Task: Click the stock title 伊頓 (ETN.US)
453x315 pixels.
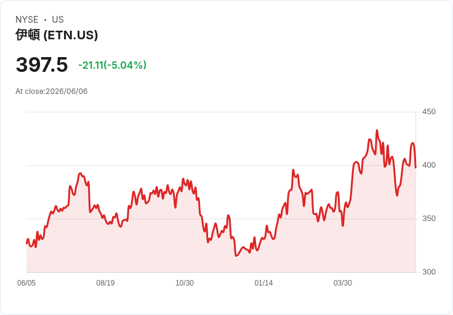Action: [57, 35]
